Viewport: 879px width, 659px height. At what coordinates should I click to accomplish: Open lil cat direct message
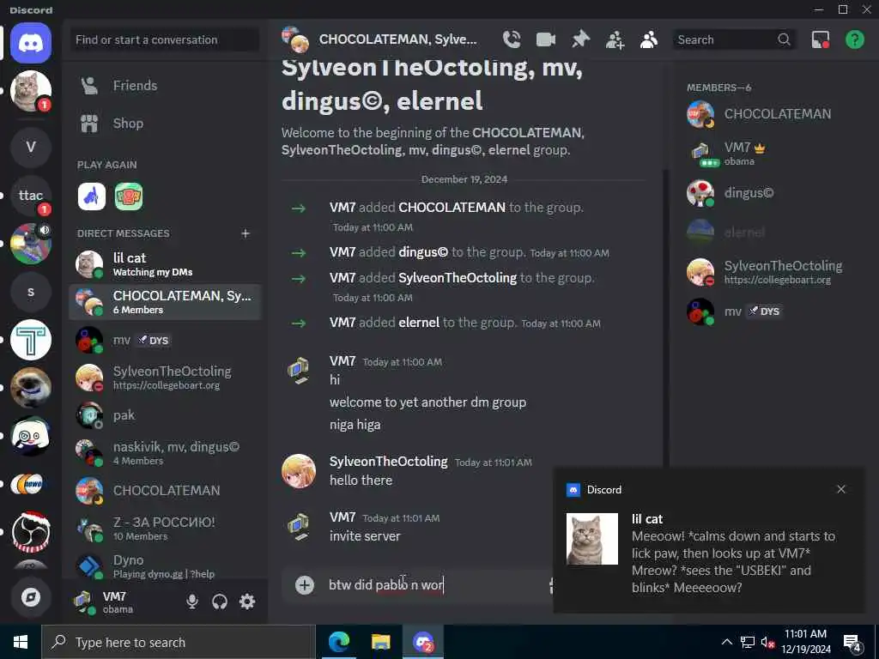pyautogui.click(x=165, y=264)
